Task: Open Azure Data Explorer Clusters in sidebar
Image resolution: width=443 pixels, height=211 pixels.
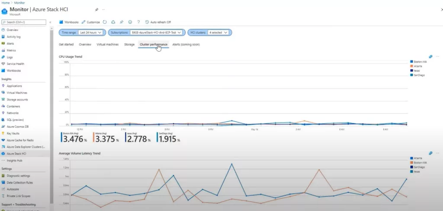Action: tap(25, 147)
